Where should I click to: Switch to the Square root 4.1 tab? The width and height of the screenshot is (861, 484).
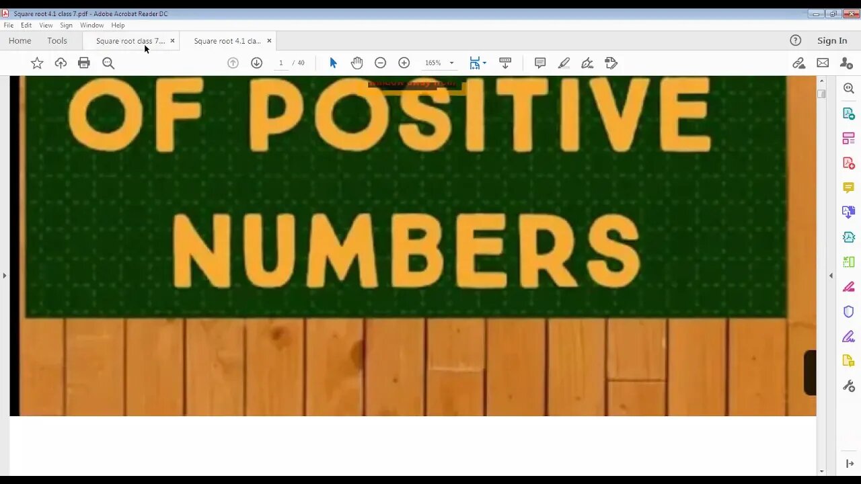click(x=227, y=41)
